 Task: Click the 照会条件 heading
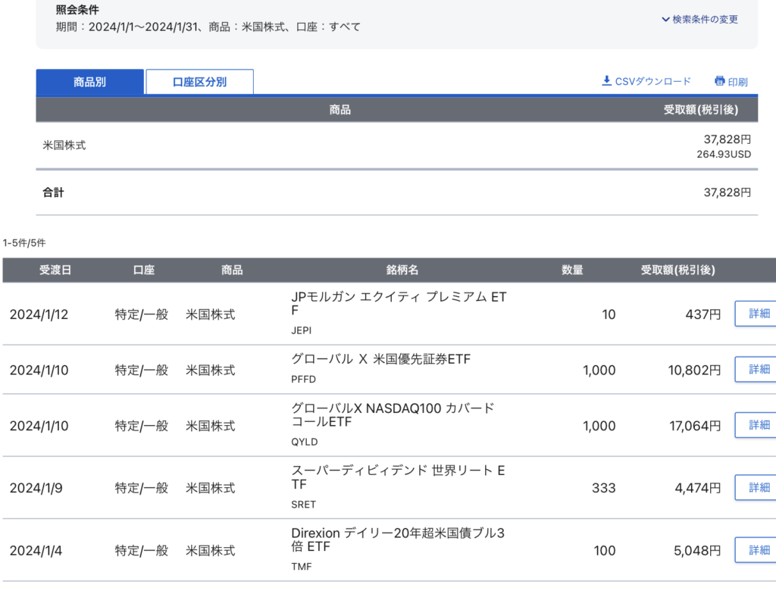[77, 9]
